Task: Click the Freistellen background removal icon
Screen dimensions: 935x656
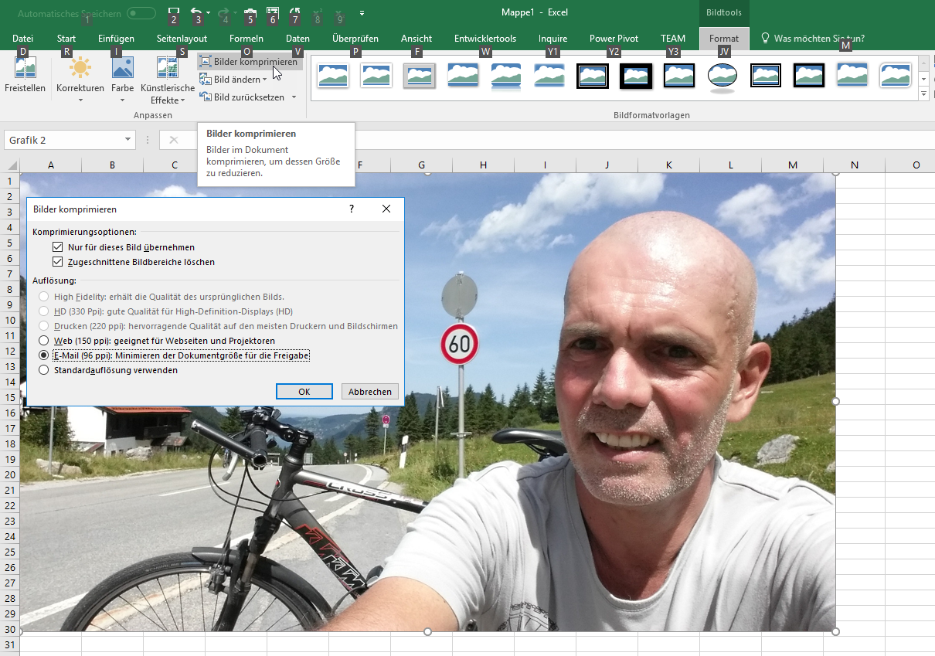Action: pyautogui.click(x=25, y=70)
